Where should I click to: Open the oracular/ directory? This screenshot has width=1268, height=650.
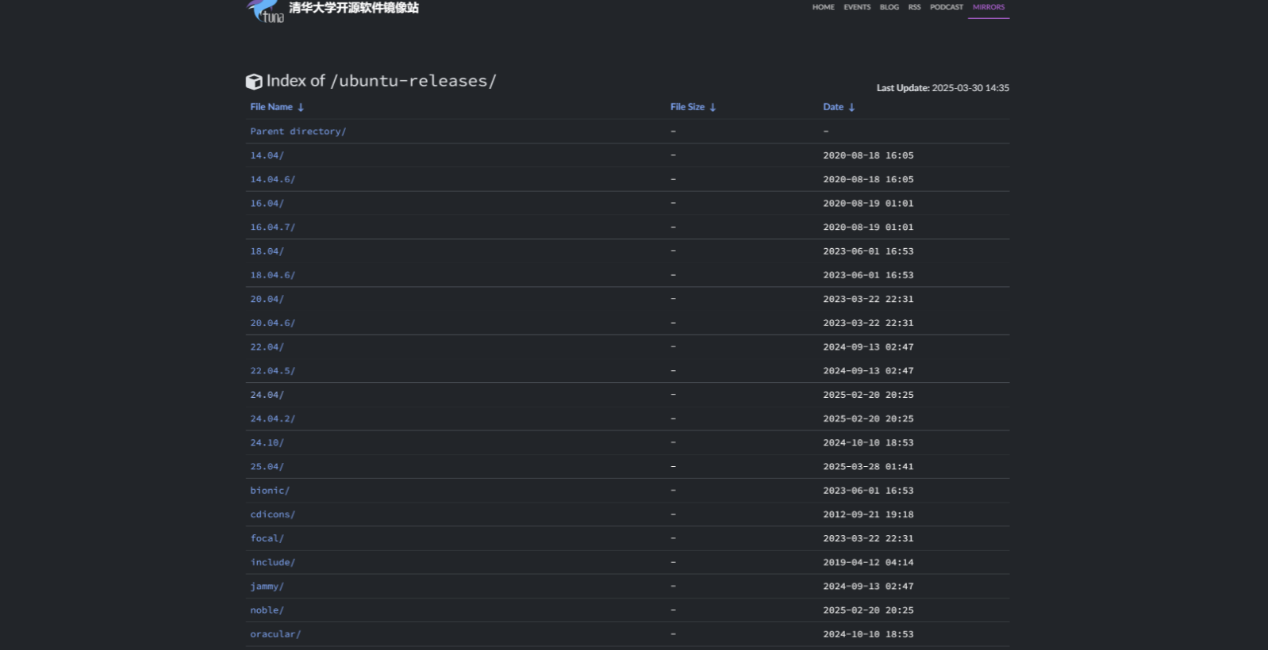275,634
